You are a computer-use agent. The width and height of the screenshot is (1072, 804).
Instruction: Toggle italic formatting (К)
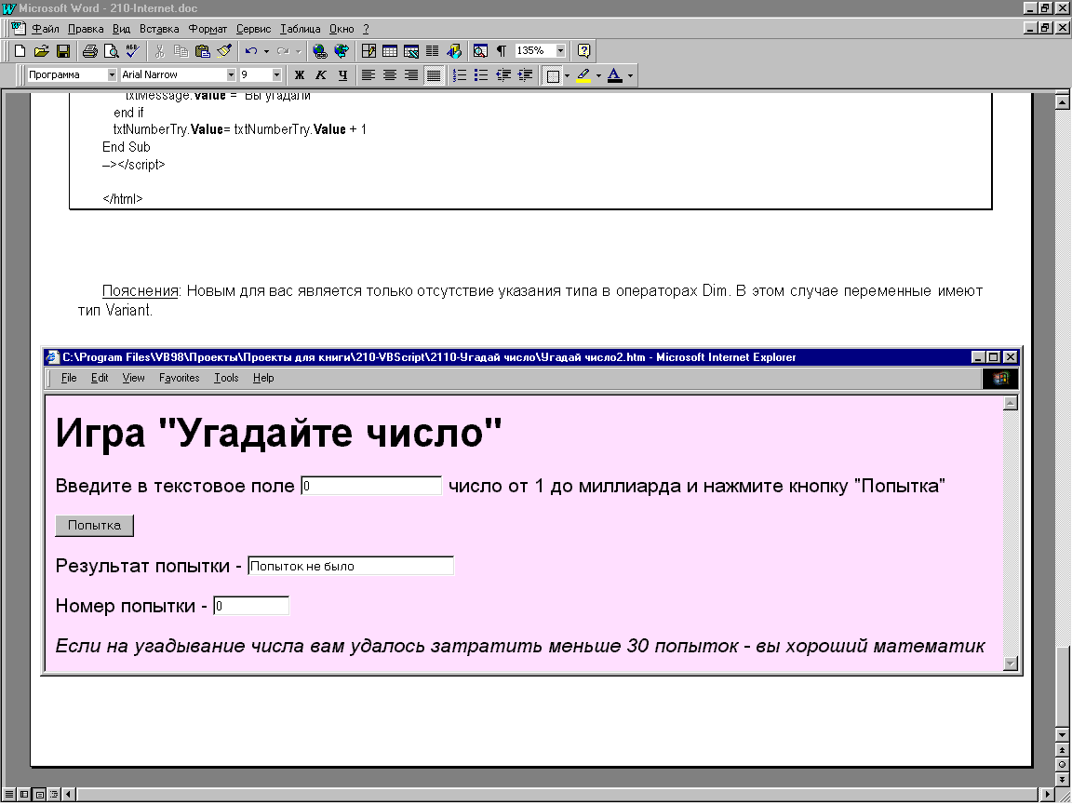[321, 75]
